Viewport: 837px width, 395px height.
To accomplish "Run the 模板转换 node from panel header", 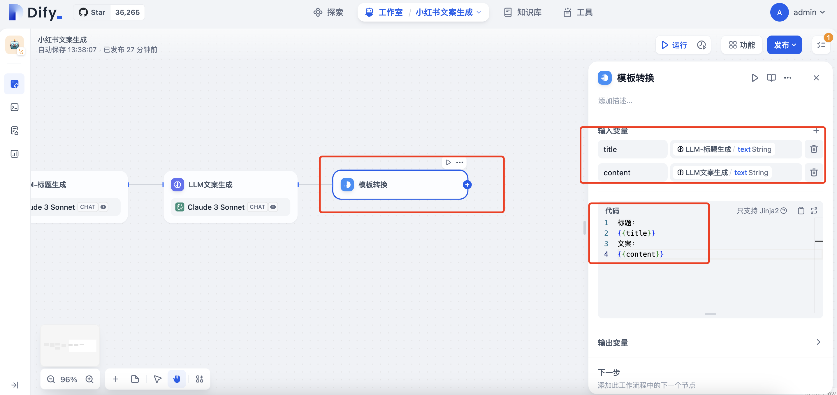I will pyautogui.click(x=755, y=78).
